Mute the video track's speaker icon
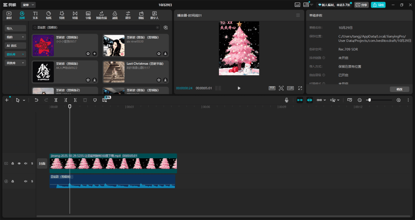 [x=25, y=163]
